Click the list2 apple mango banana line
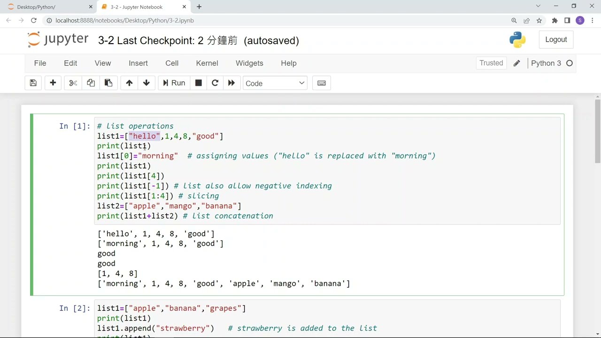 tap(169, 206)
